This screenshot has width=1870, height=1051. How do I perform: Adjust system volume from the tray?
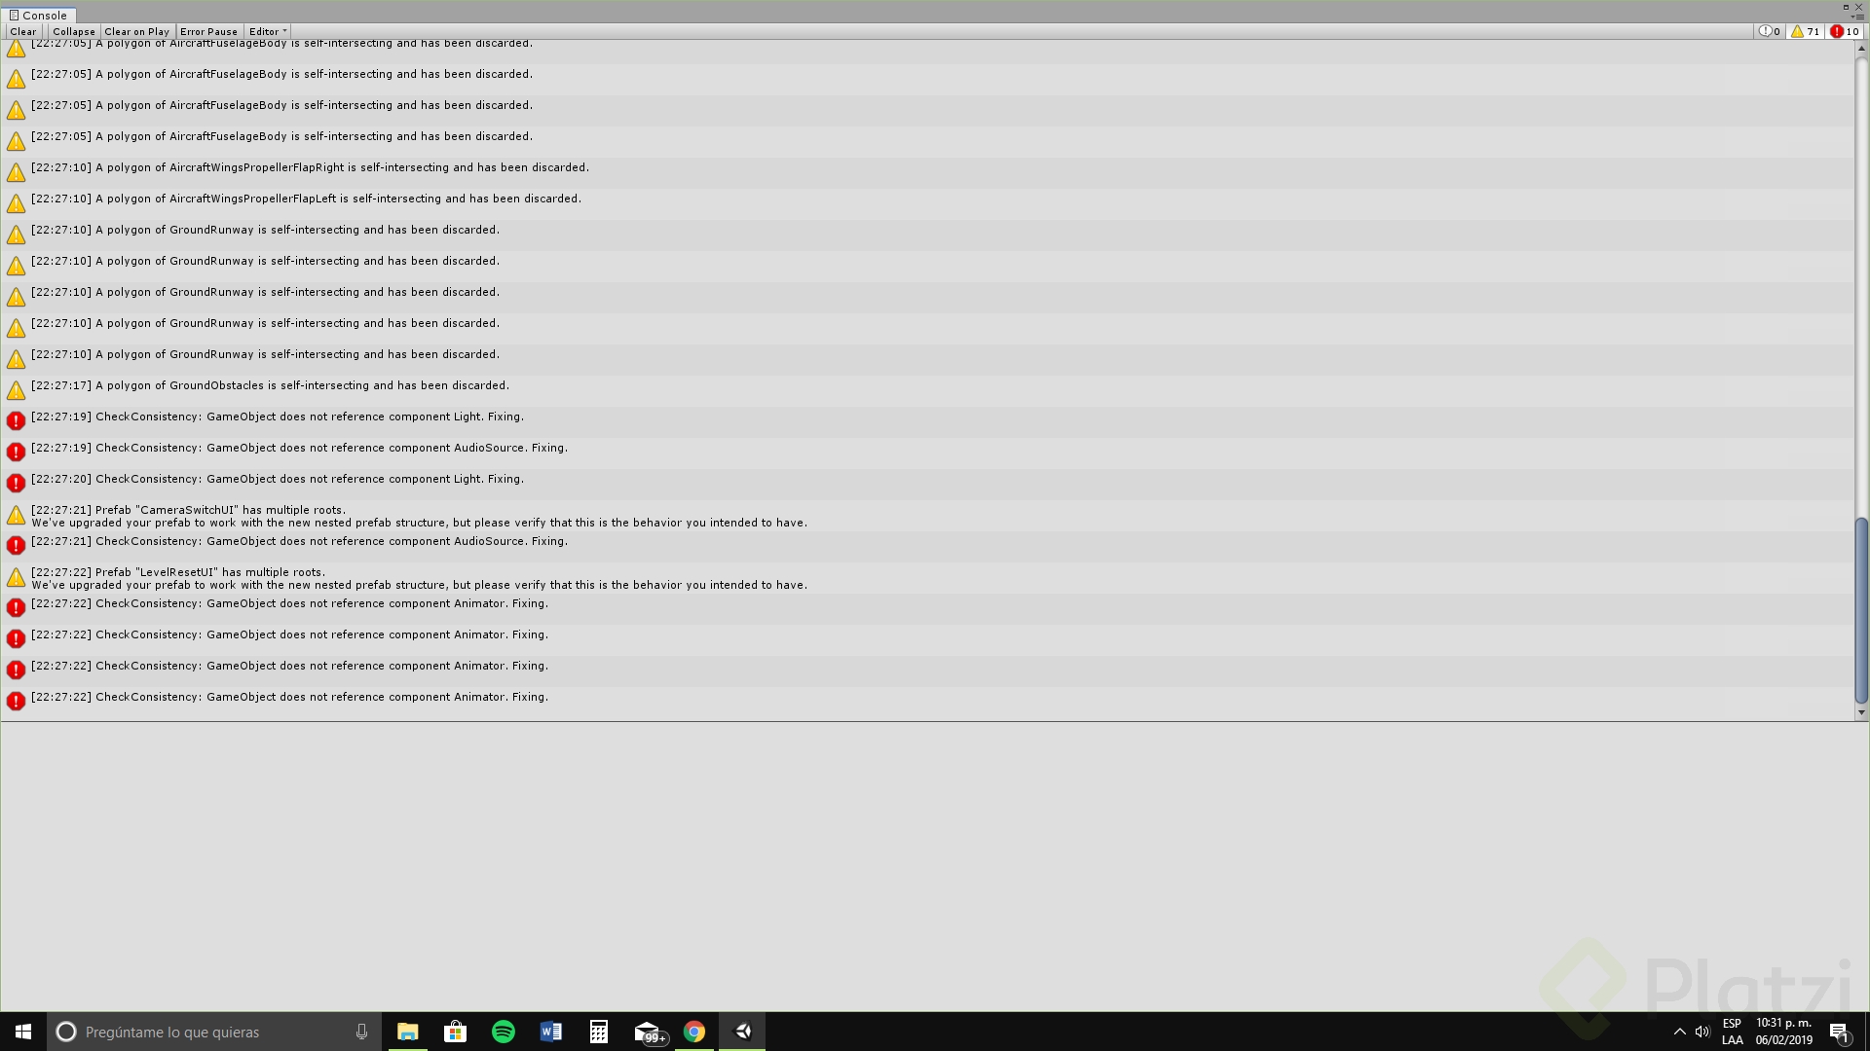pyautogui.click(x=1702, y=1032)
